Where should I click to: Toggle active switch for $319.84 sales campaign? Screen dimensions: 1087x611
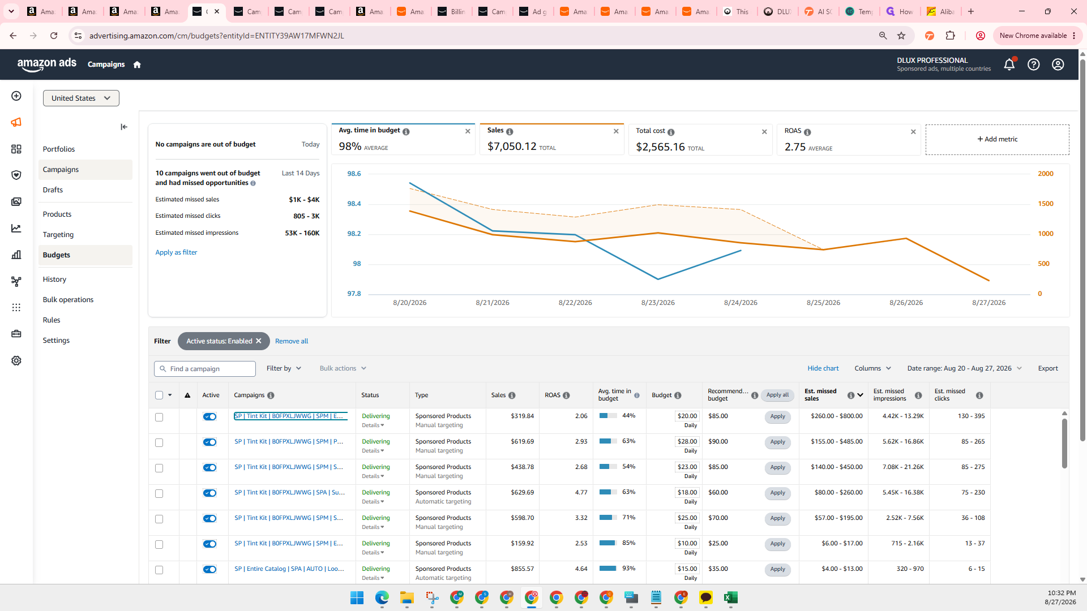coord(209,417)
